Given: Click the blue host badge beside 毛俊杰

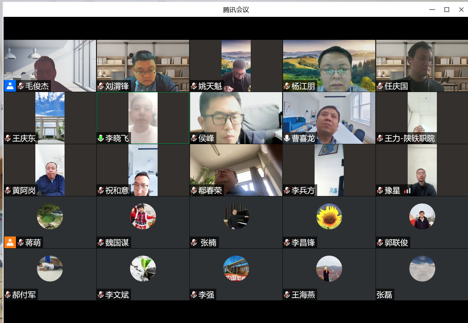Looking at the screenshot, I should [10, 86].
